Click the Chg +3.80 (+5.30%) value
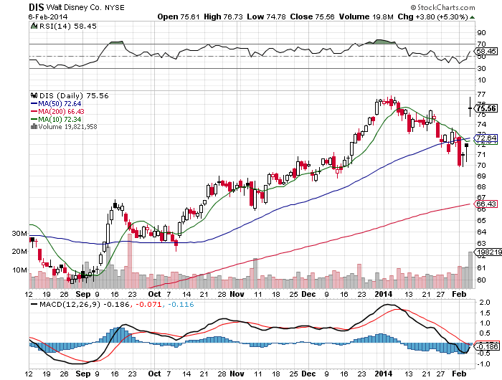This screenshot has height=380, width=502. point(433,16)
